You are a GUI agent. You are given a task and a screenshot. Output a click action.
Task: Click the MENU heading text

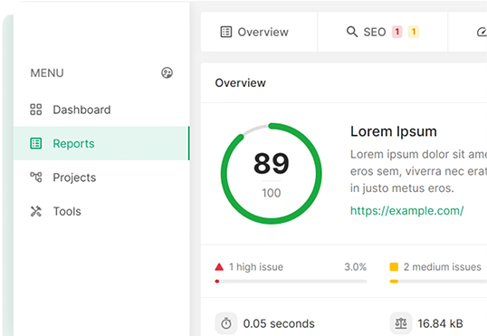pyautogui.click(x=47, y=73)
